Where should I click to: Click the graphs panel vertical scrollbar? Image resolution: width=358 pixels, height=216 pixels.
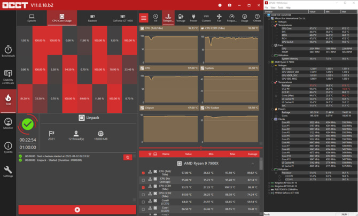point(261,85)
